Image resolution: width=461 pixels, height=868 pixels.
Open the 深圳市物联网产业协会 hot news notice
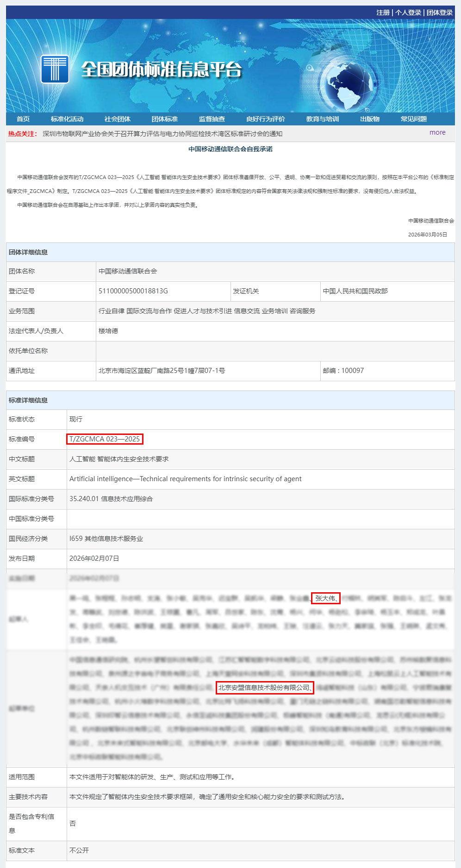tap(162, 134)
